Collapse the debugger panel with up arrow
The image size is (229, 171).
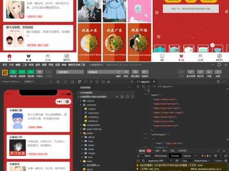(218, 151)
